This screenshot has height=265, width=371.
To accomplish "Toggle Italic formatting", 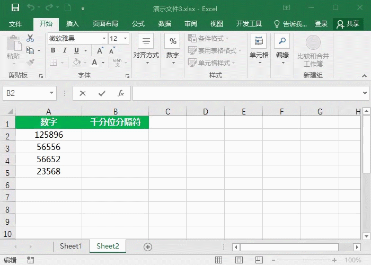I will tap(65, 50).
